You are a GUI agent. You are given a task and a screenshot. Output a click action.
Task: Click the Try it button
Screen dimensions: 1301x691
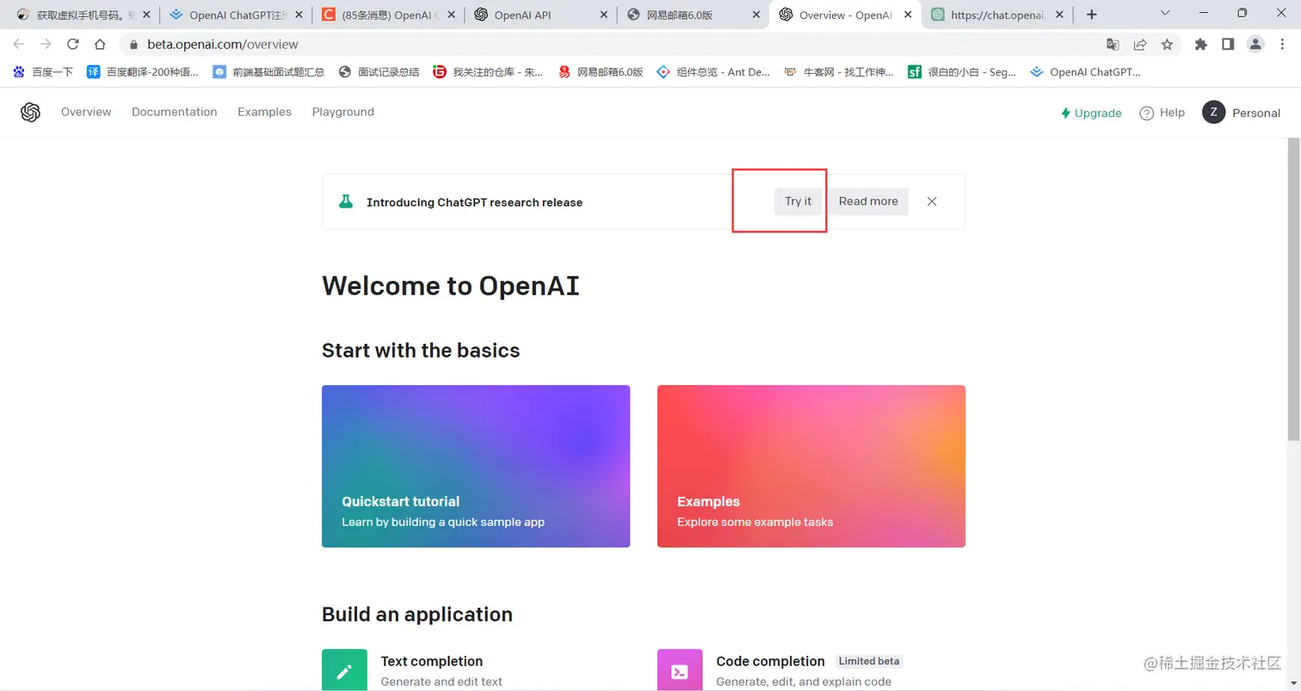[x=798, y=201]
